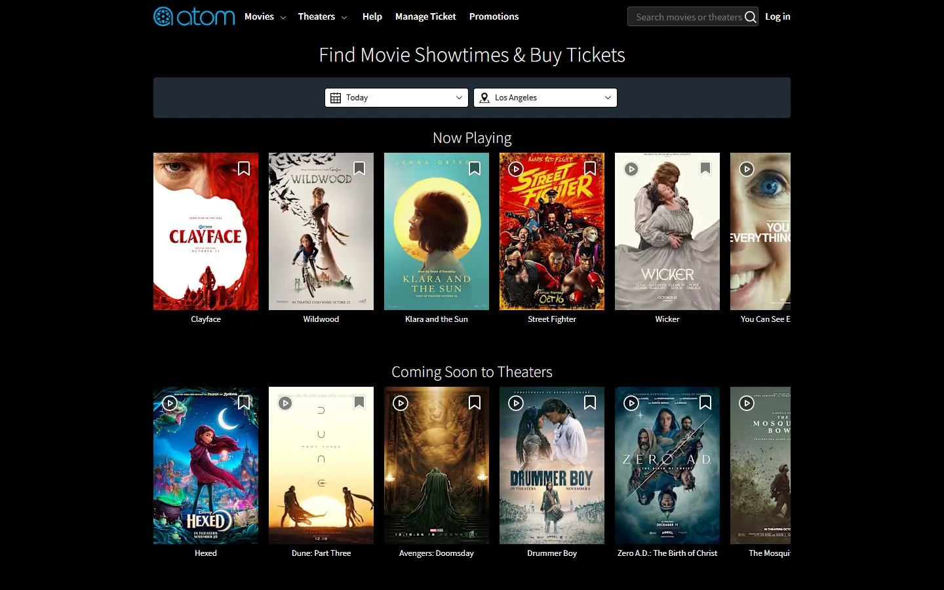Play the Wicker trailer
The image size is (944, 590).
point(631,169)
